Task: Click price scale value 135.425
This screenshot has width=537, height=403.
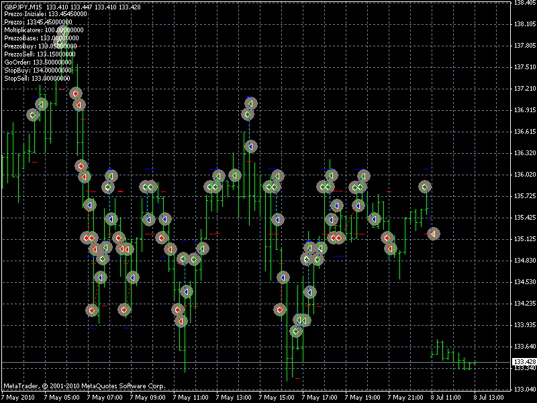Action: pos(524,218)
